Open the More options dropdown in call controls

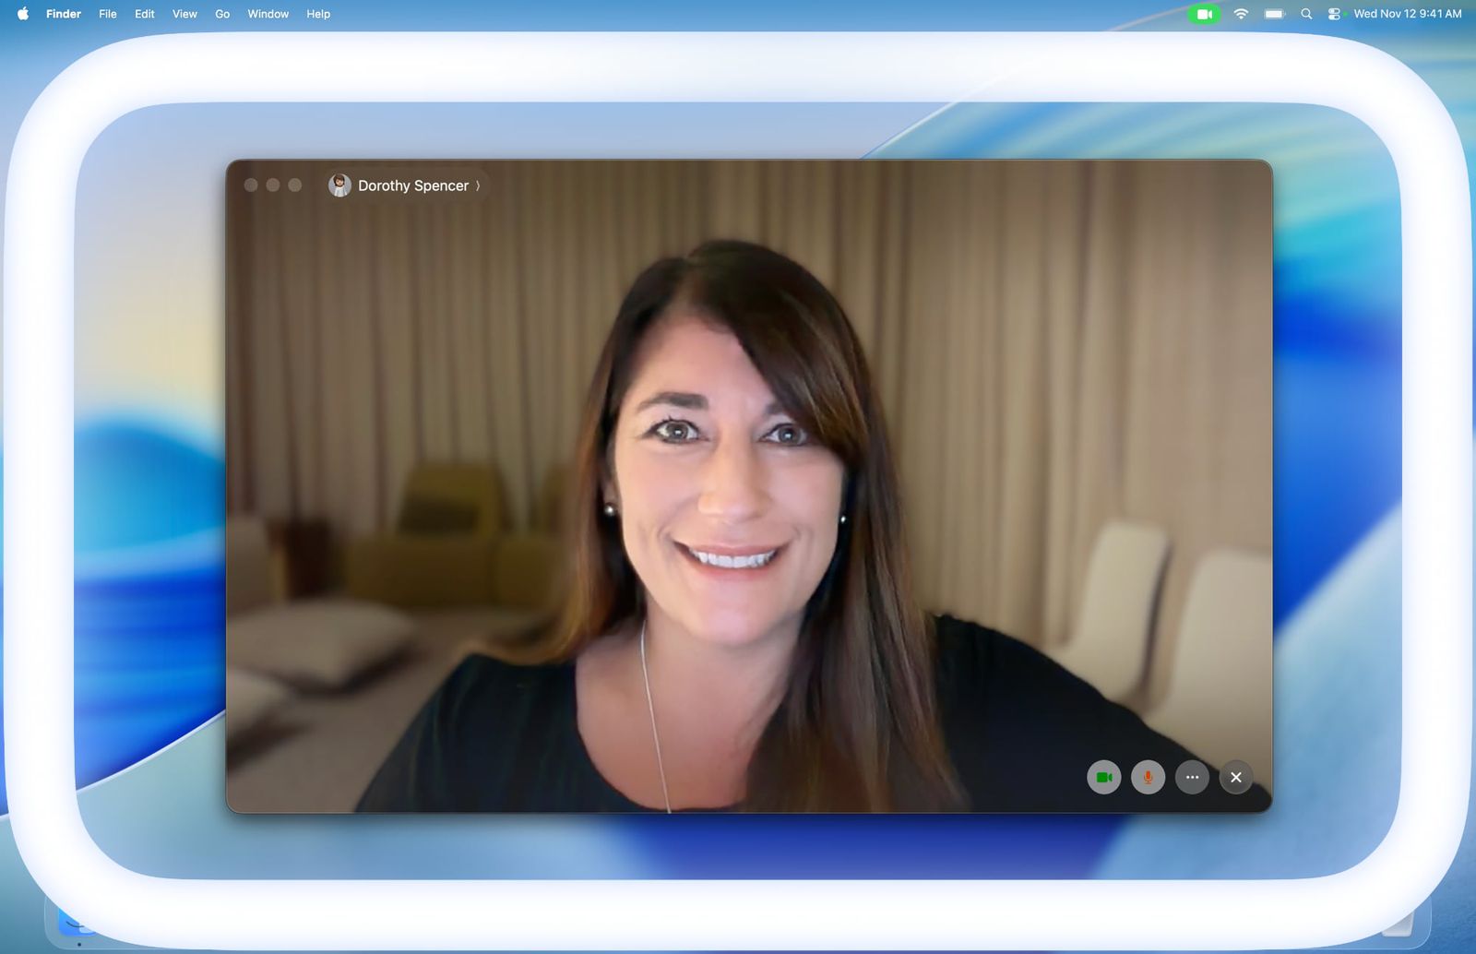coord(1192,778)
